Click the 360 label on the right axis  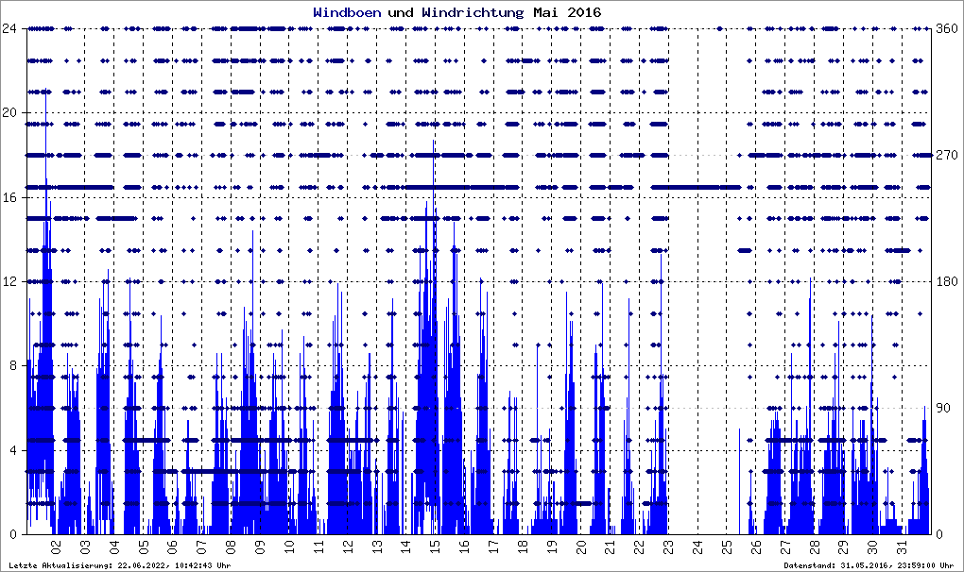946,28
